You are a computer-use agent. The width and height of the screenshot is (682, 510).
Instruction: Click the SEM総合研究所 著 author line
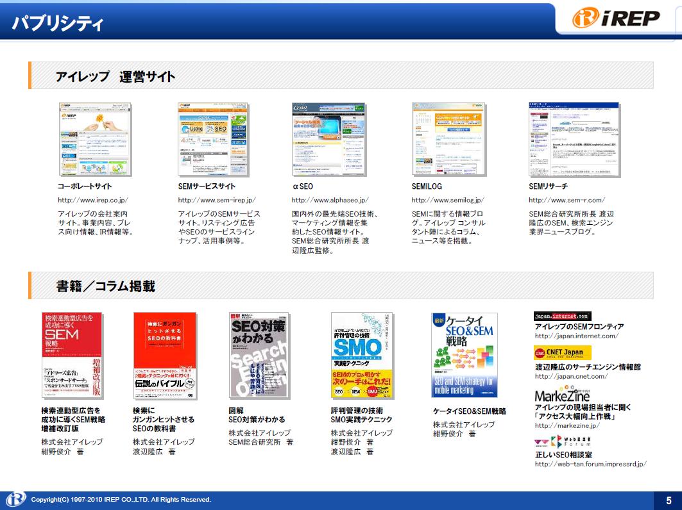(261, 442)
